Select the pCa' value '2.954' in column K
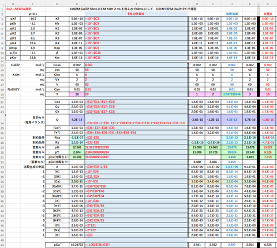Image resolution: width=277 pixels, height=248 pixels. click(250, 245)
